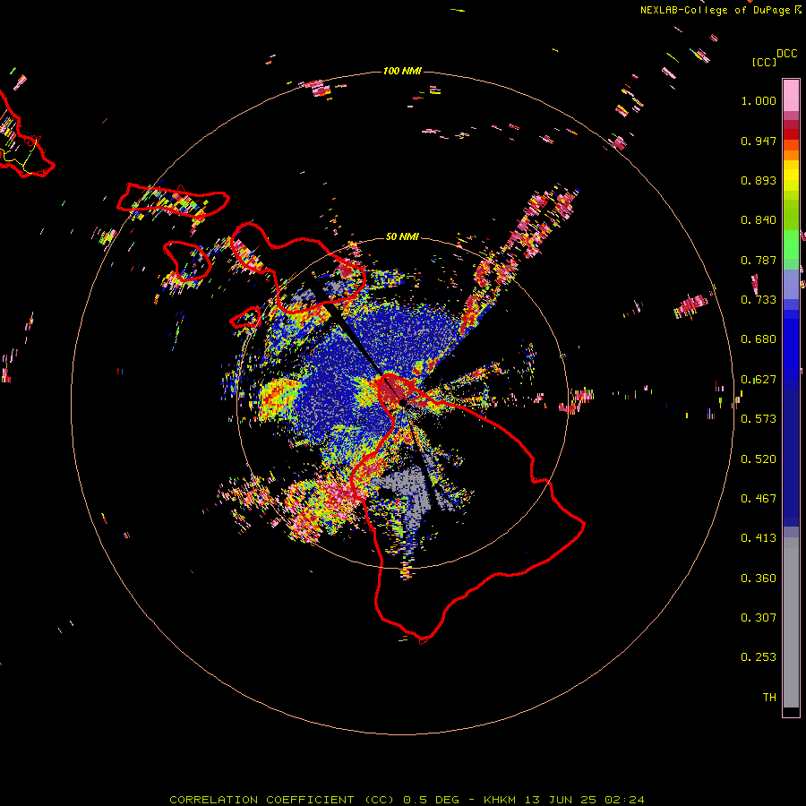Click the 0.627 legend value
This screenshot has width=806, height=806.
tap(759, 380)
